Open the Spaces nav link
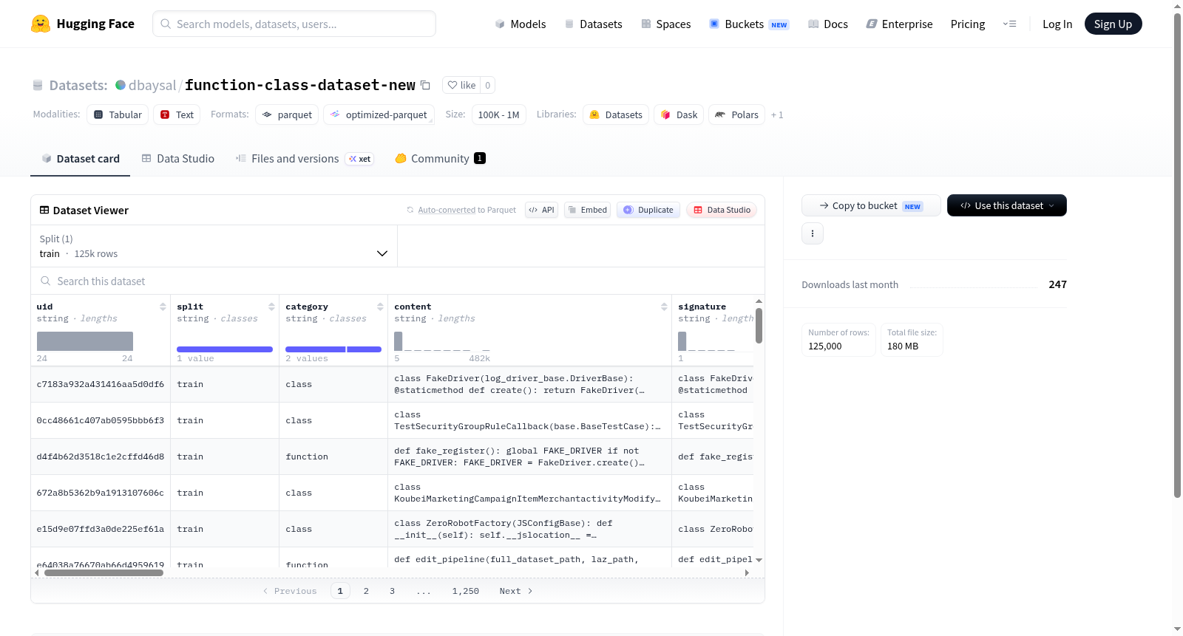 click(x=665, y=24)
